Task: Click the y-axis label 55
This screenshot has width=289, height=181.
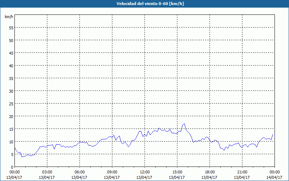Action: pyautogui.click(x=11, y=28)
